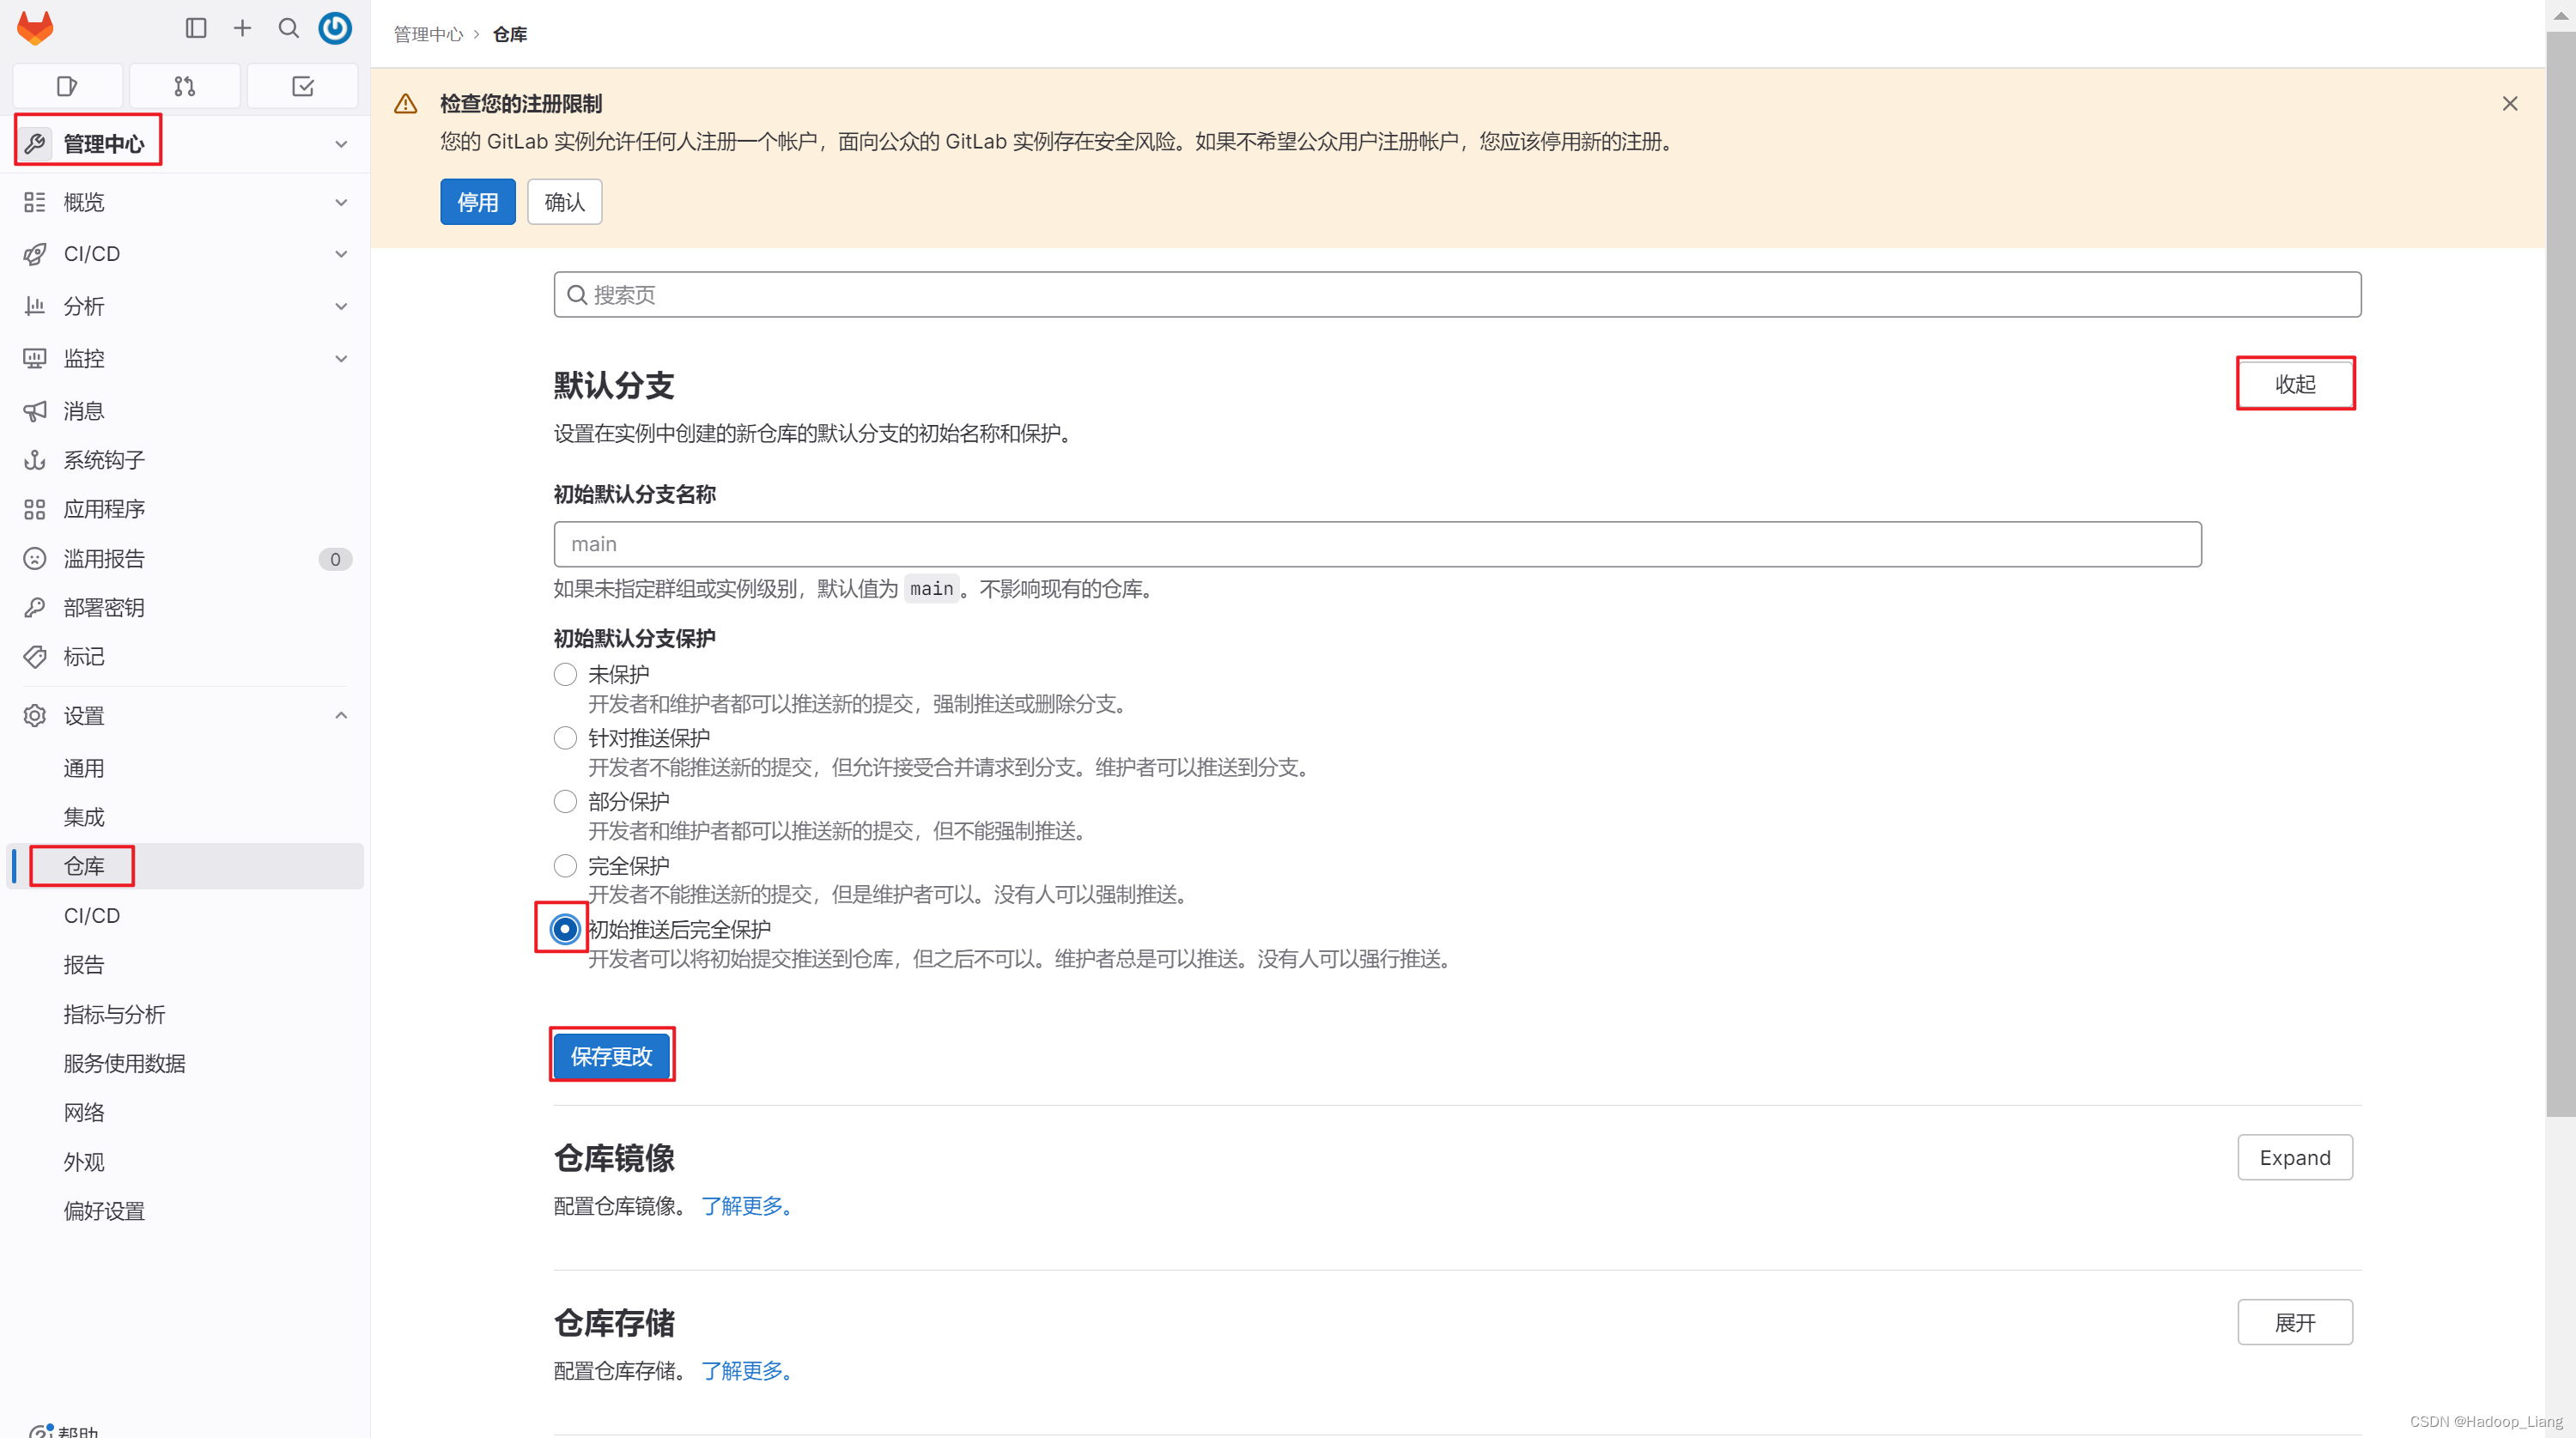Screen dimensions: 2576x1438
Task: Open CI/CD under settings submenu
Action: click(92, 915)
